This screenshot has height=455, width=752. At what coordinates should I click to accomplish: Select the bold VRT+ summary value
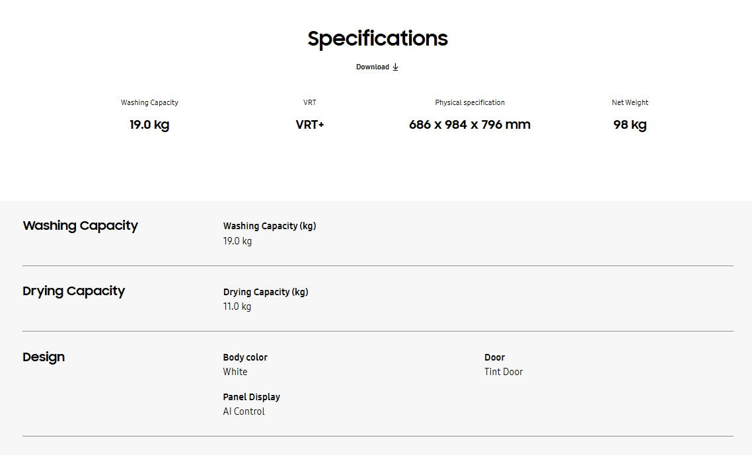point(310,125)
